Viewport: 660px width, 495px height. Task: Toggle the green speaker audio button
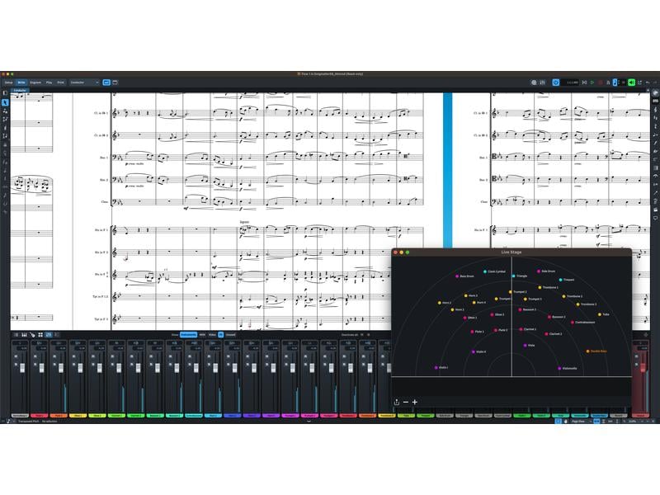(631, 82)
